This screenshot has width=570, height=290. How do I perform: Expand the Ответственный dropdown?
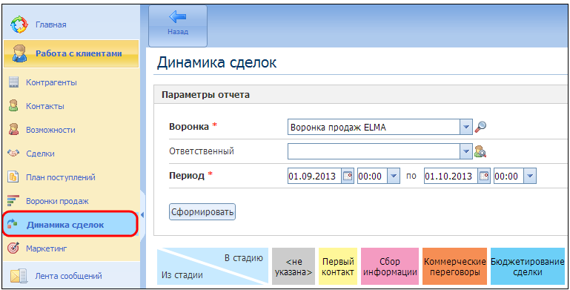tap(466, 151)
